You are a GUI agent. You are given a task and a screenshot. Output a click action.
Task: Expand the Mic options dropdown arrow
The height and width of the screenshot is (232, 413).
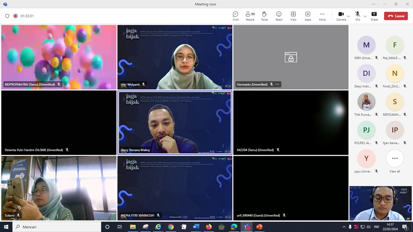[365, 16]
